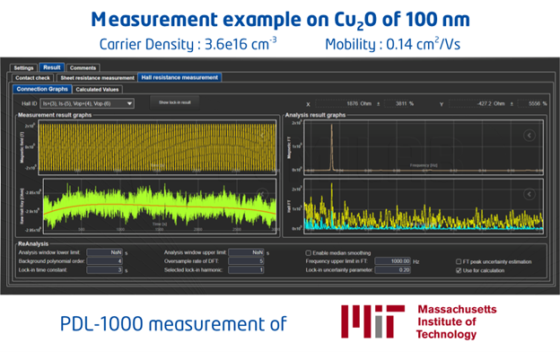Select Hall resistance measurement tab

click(179, 77)
